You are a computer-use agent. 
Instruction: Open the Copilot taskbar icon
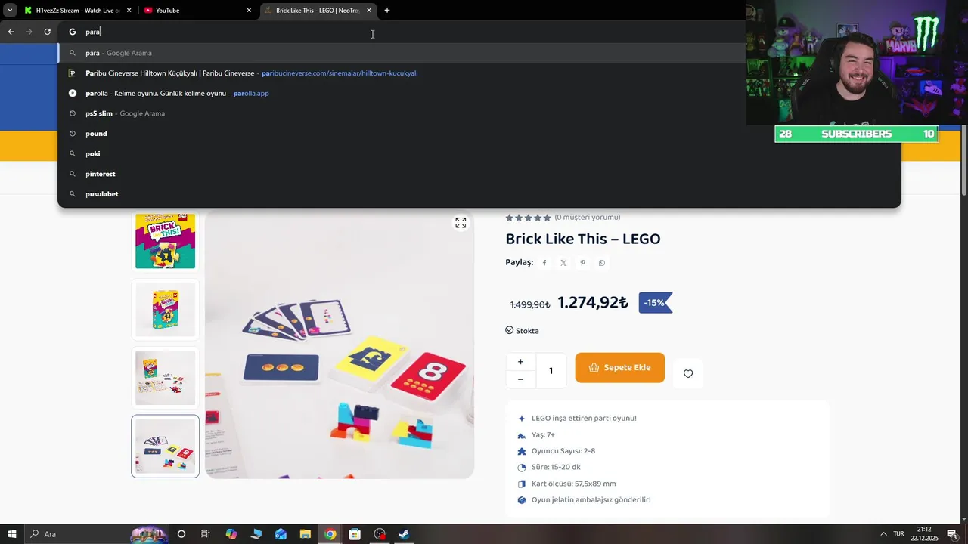coord(231,534)
